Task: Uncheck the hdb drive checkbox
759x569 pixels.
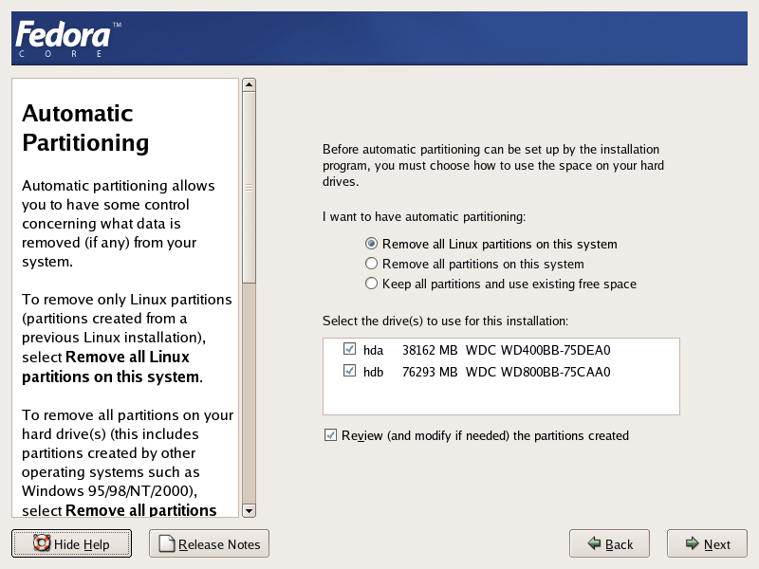Action: [x=349, y=371]
